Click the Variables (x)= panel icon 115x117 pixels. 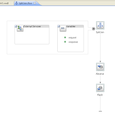63,28
